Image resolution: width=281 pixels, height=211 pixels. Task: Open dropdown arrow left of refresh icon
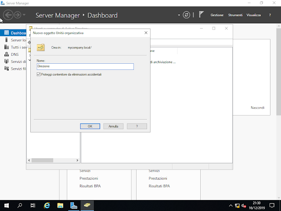[179, 15]
